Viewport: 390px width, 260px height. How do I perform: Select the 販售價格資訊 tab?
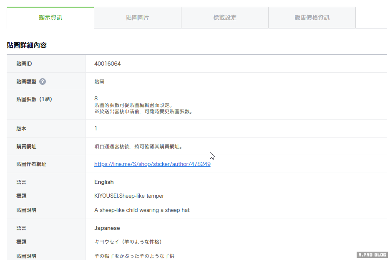click(x=312, y=18)
